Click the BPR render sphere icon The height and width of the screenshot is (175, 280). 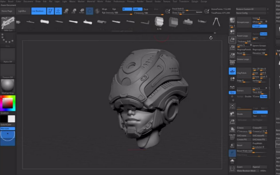coord(232,21)
